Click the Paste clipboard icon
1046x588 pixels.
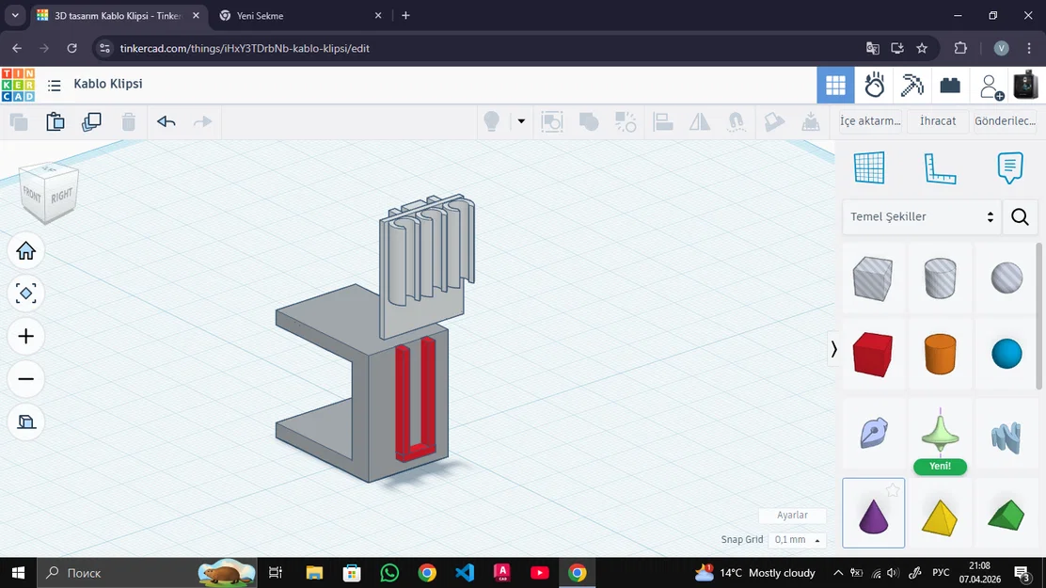(55, 121)
